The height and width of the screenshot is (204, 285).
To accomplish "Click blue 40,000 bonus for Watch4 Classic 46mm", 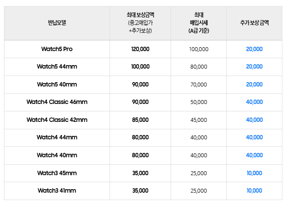I will point(254,102).
